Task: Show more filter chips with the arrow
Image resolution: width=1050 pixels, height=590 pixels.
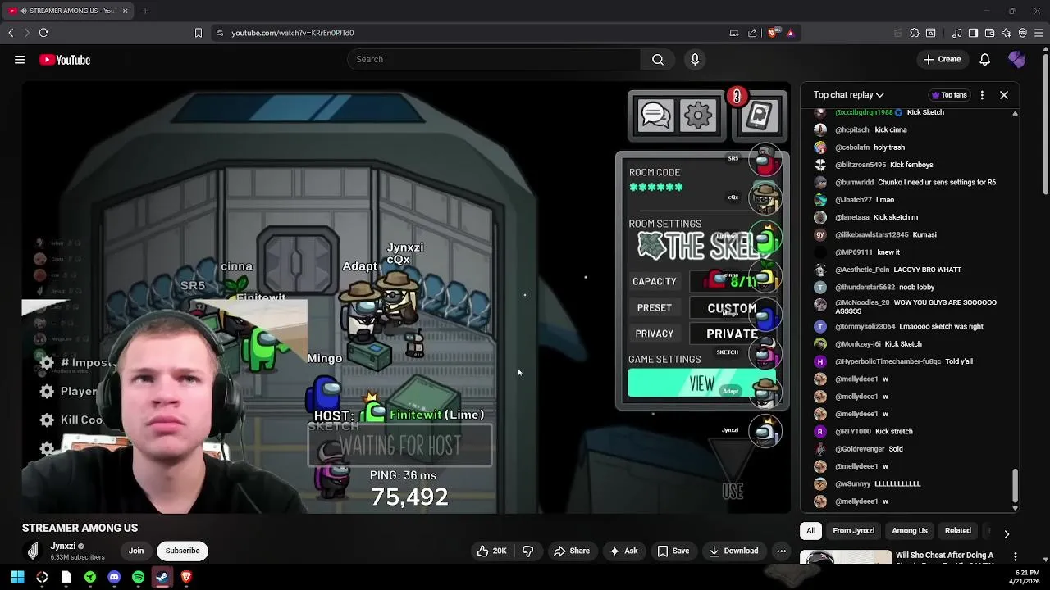Action: [1007, 534]
